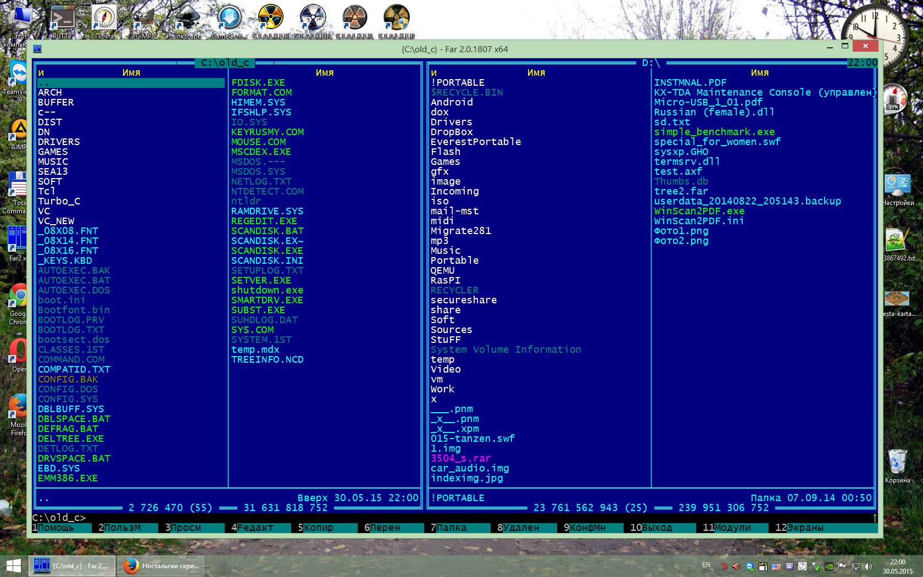
Task: Click the C:\old_c left panel title
Action: (x=225, y=63)
